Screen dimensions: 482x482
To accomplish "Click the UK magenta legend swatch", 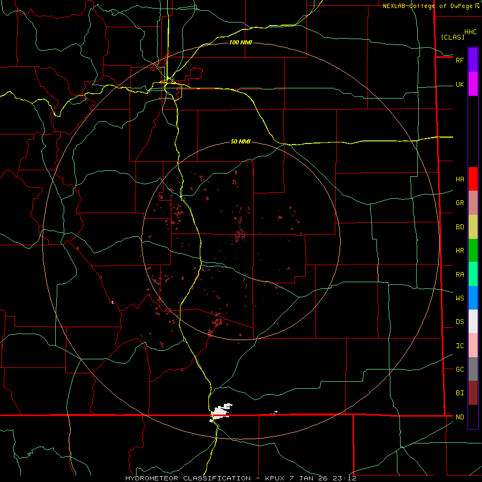I will tap(473, 84).
